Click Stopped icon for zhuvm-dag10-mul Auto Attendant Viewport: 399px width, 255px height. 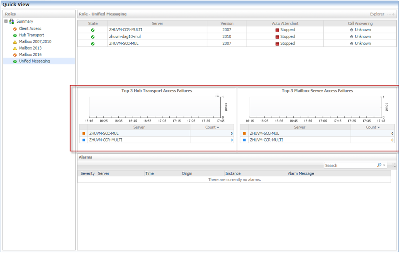pyautogui.click(x=277, y=37)
